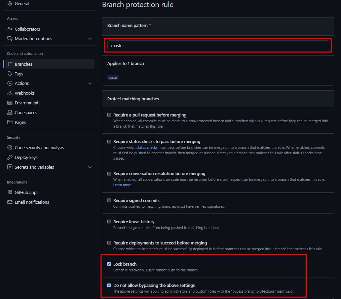Click the Code security and analysis icon
This screenshot has width=341, height=299.
(10, 147)
